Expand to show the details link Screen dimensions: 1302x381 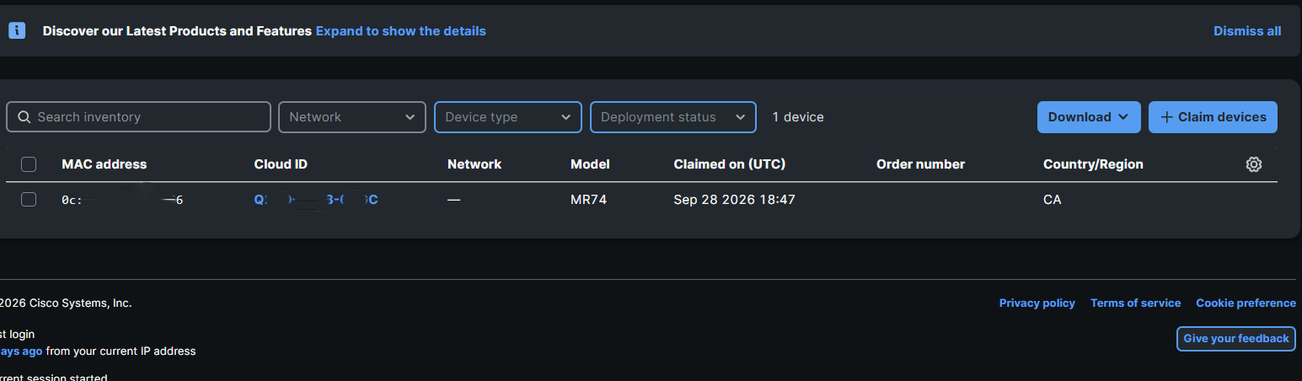[x=401, y=31]
